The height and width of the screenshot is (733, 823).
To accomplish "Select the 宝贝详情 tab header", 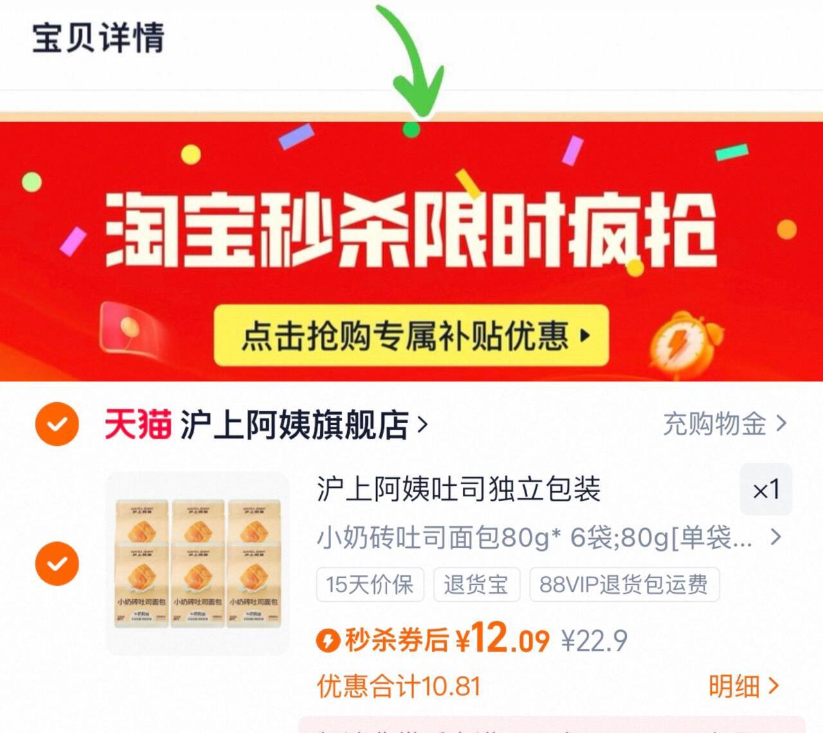I will 98,37.
